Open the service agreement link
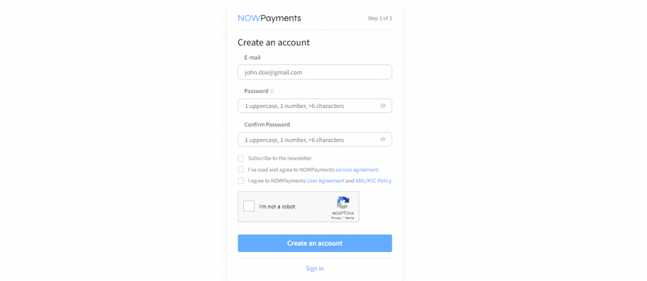Image resolution: width=647 pixels, height=281 pixels. click(x=357, y=170)
